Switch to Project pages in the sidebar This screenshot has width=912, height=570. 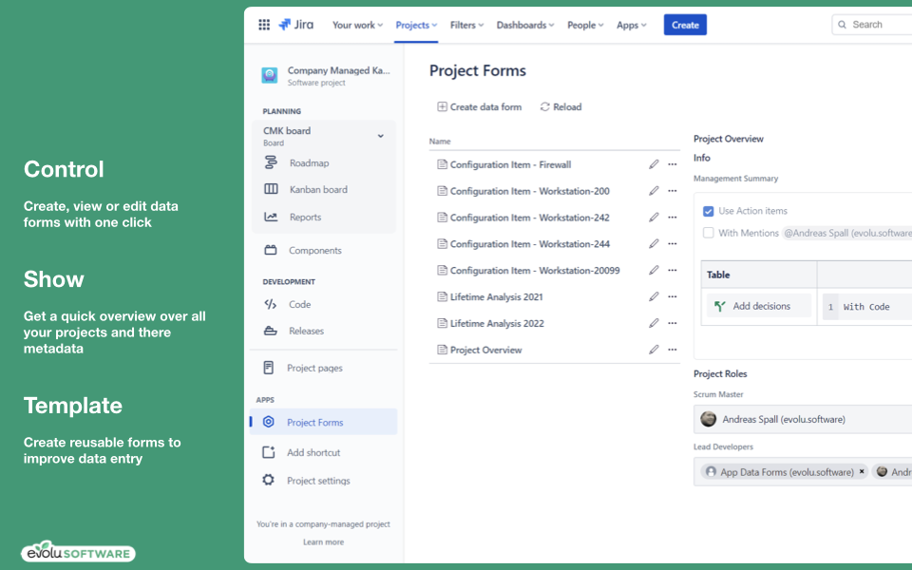coord(271,368)
